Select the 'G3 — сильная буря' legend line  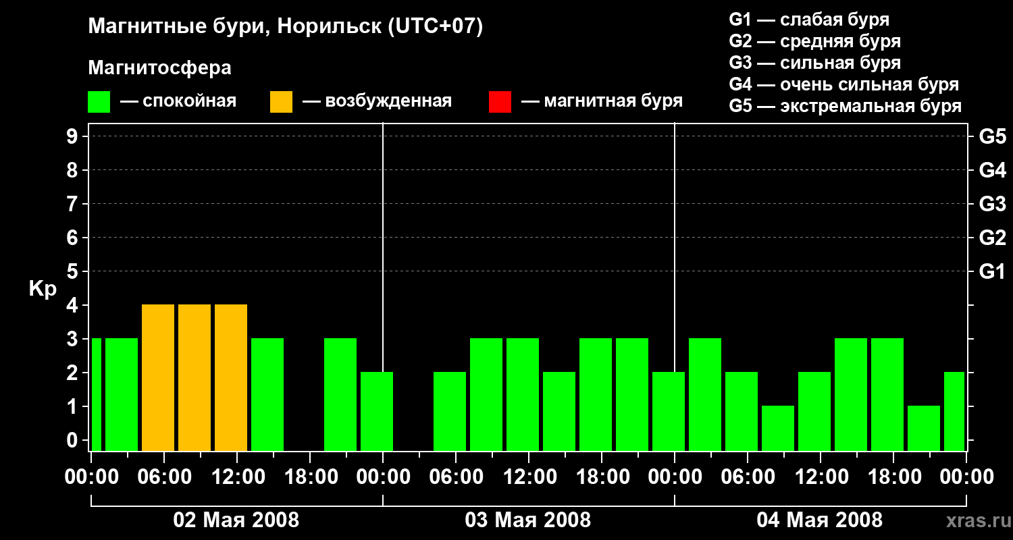point(815,63)
